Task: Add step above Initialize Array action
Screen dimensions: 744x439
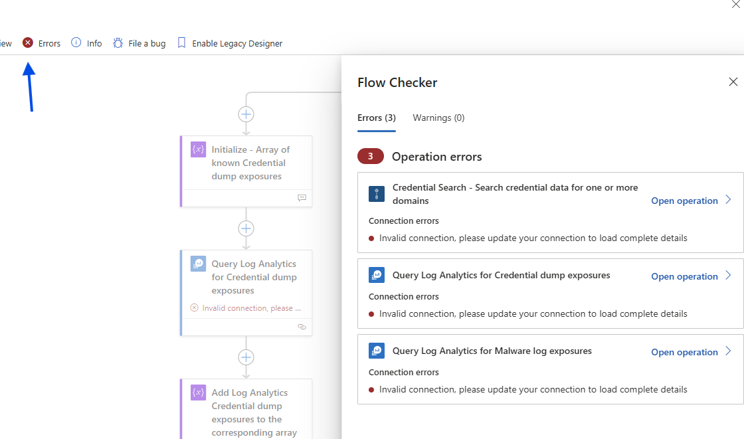Action: pyautogui.click(x=246, y=114)
